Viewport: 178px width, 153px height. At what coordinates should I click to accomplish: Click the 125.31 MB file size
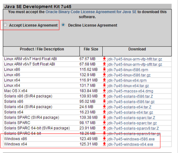[88, 144]
